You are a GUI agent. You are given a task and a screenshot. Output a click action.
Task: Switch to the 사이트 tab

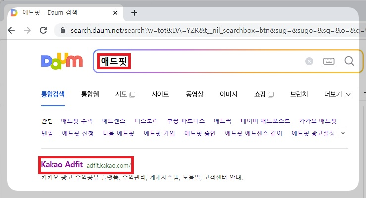[x=160, y=94]
